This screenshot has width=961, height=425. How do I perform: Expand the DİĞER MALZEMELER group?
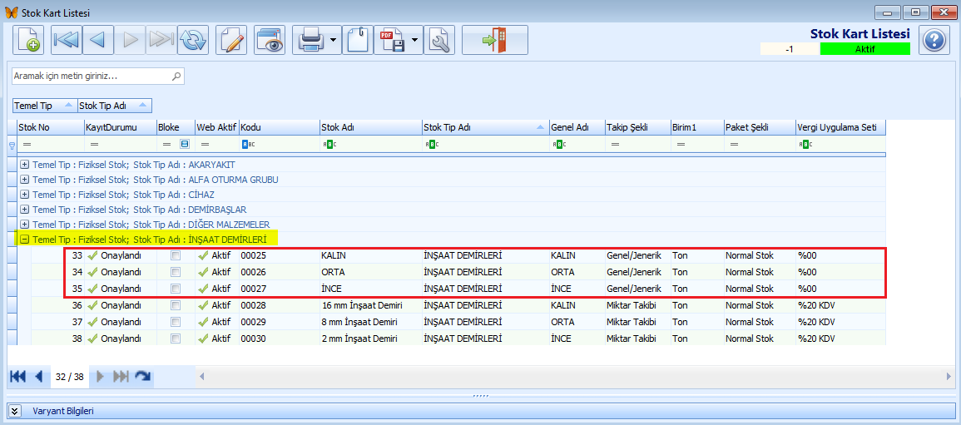(24, 224)
